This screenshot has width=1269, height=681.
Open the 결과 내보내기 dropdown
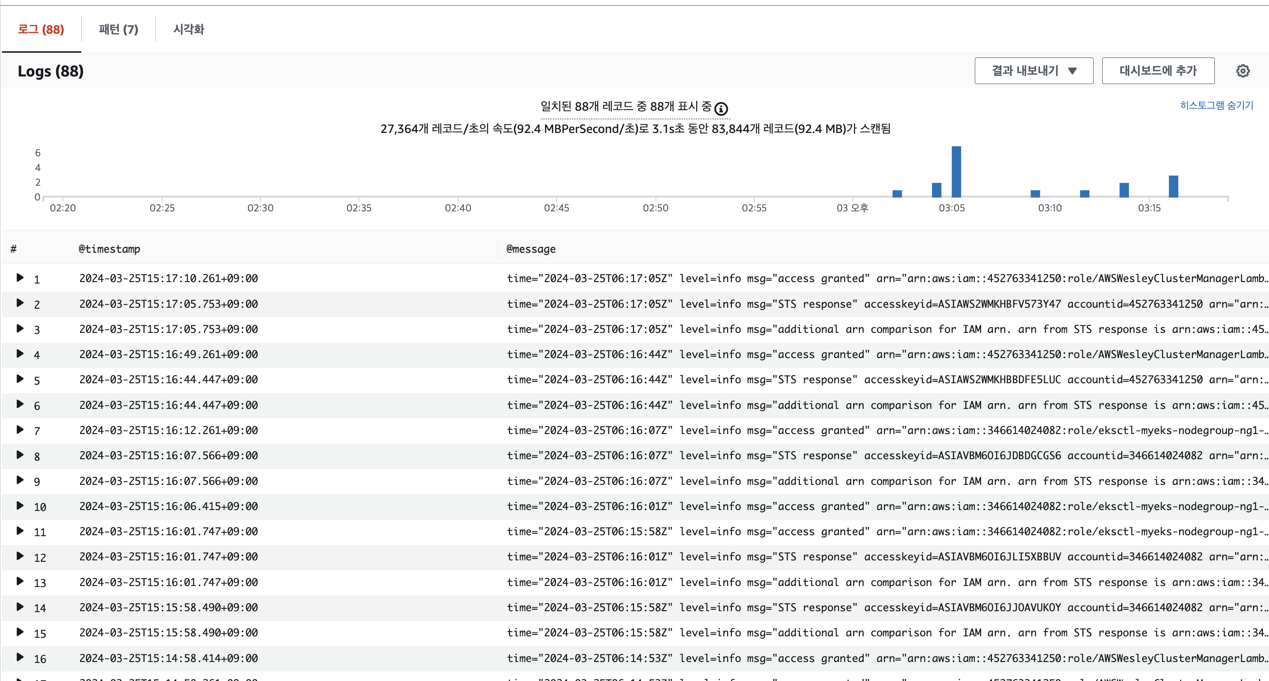pos(1034,71)
